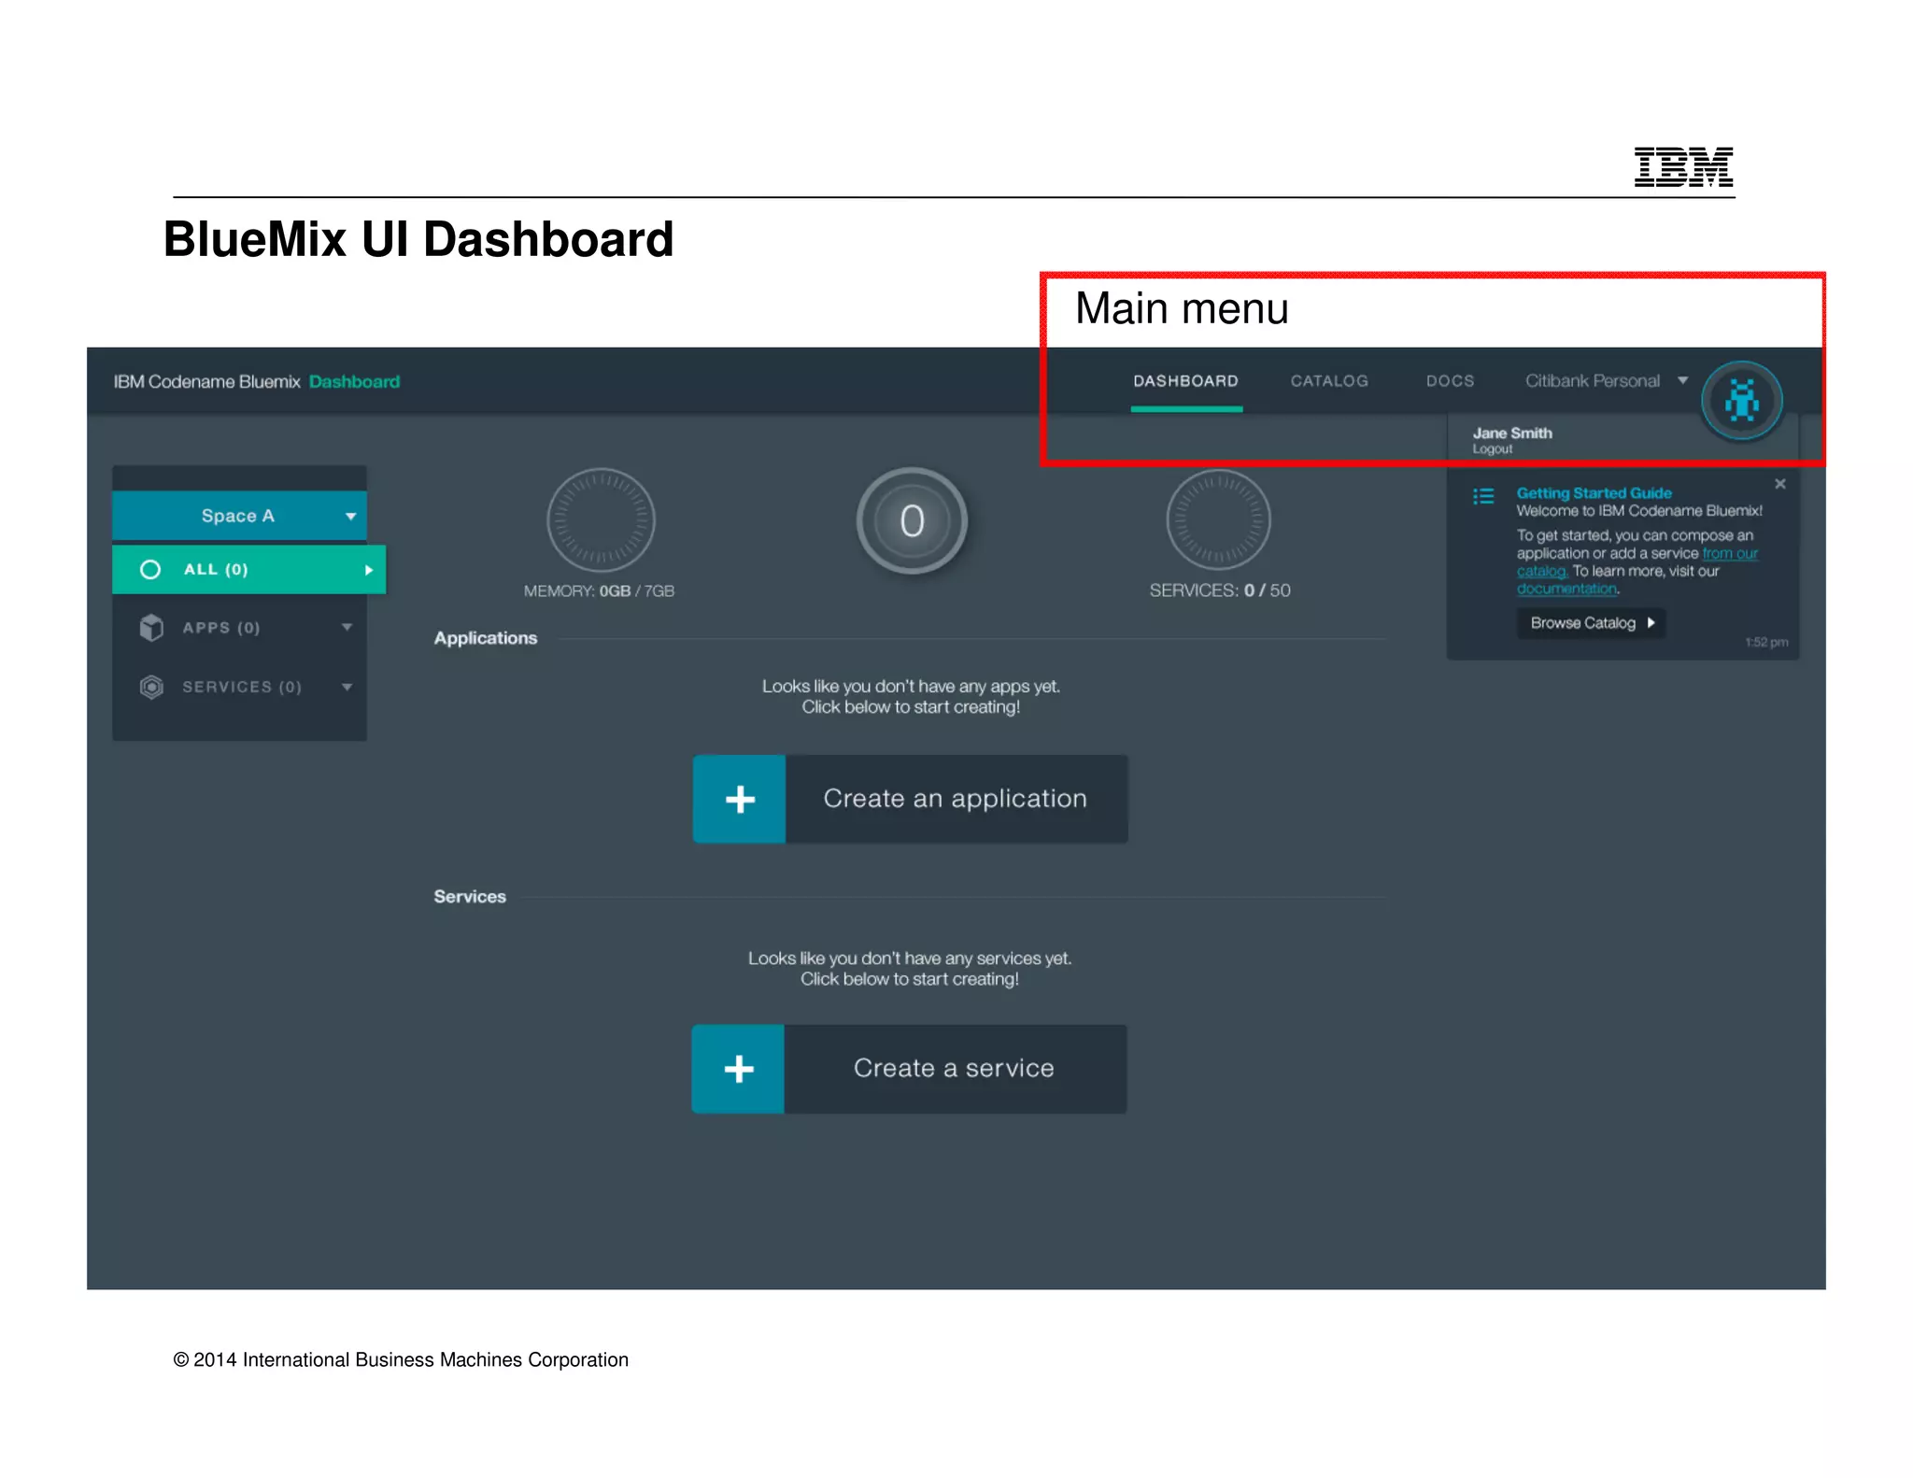Click the Dashboard label in header
The width and height of the screenshot is (1913, 1478).
354,381
